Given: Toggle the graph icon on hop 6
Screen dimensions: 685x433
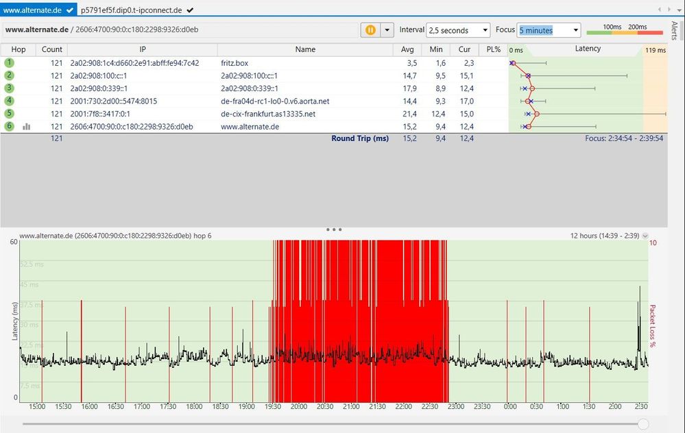Looking at the screenshot, I should coord(27,127).
